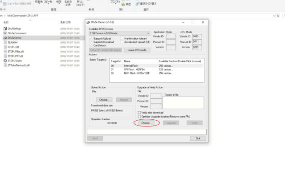Toggle the Manifestation tolerant checkbox
285x171 pixels.
tap(122, 38)
